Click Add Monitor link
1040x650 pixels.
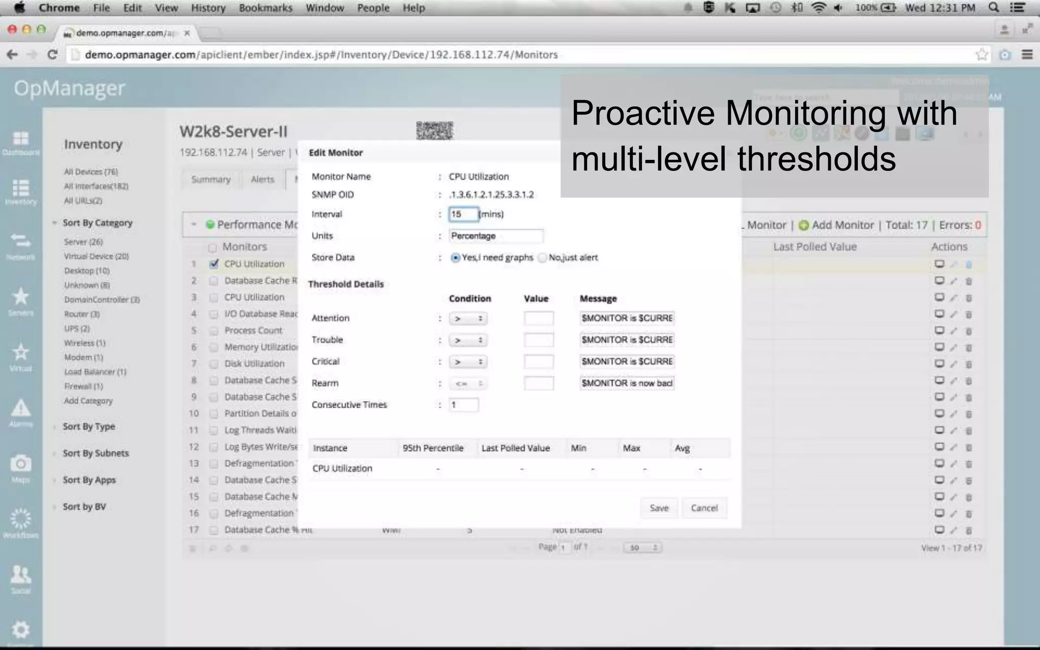point(843,225)
